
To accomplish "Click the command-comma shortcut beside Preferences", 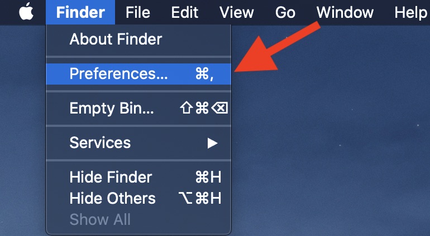I will (204, 74).
